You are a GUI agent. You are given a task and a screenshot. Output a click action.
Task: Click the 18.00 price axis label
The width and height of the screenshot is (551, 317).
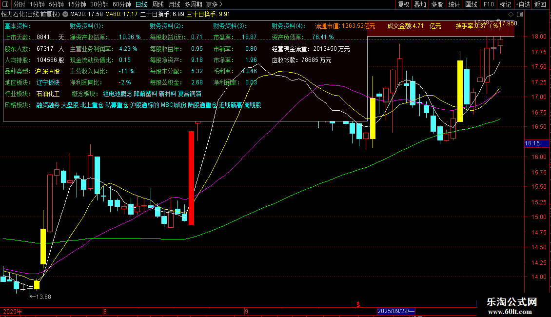click(x=539, y=37)
